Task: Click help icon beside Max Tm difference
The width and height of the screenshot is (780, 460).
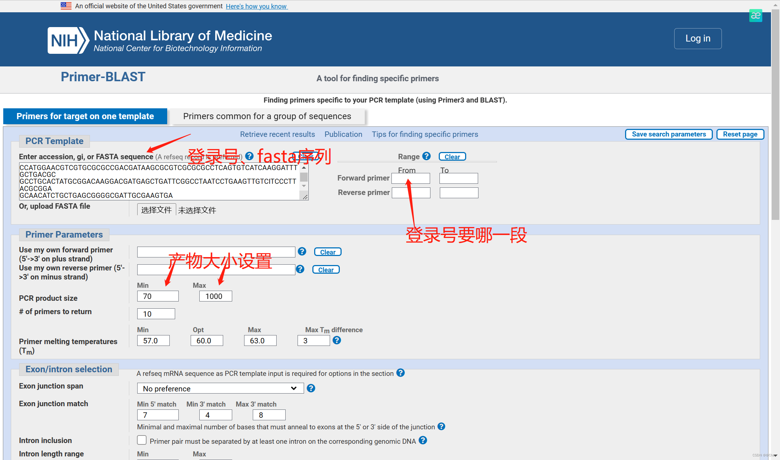Action: coord(337,340)
